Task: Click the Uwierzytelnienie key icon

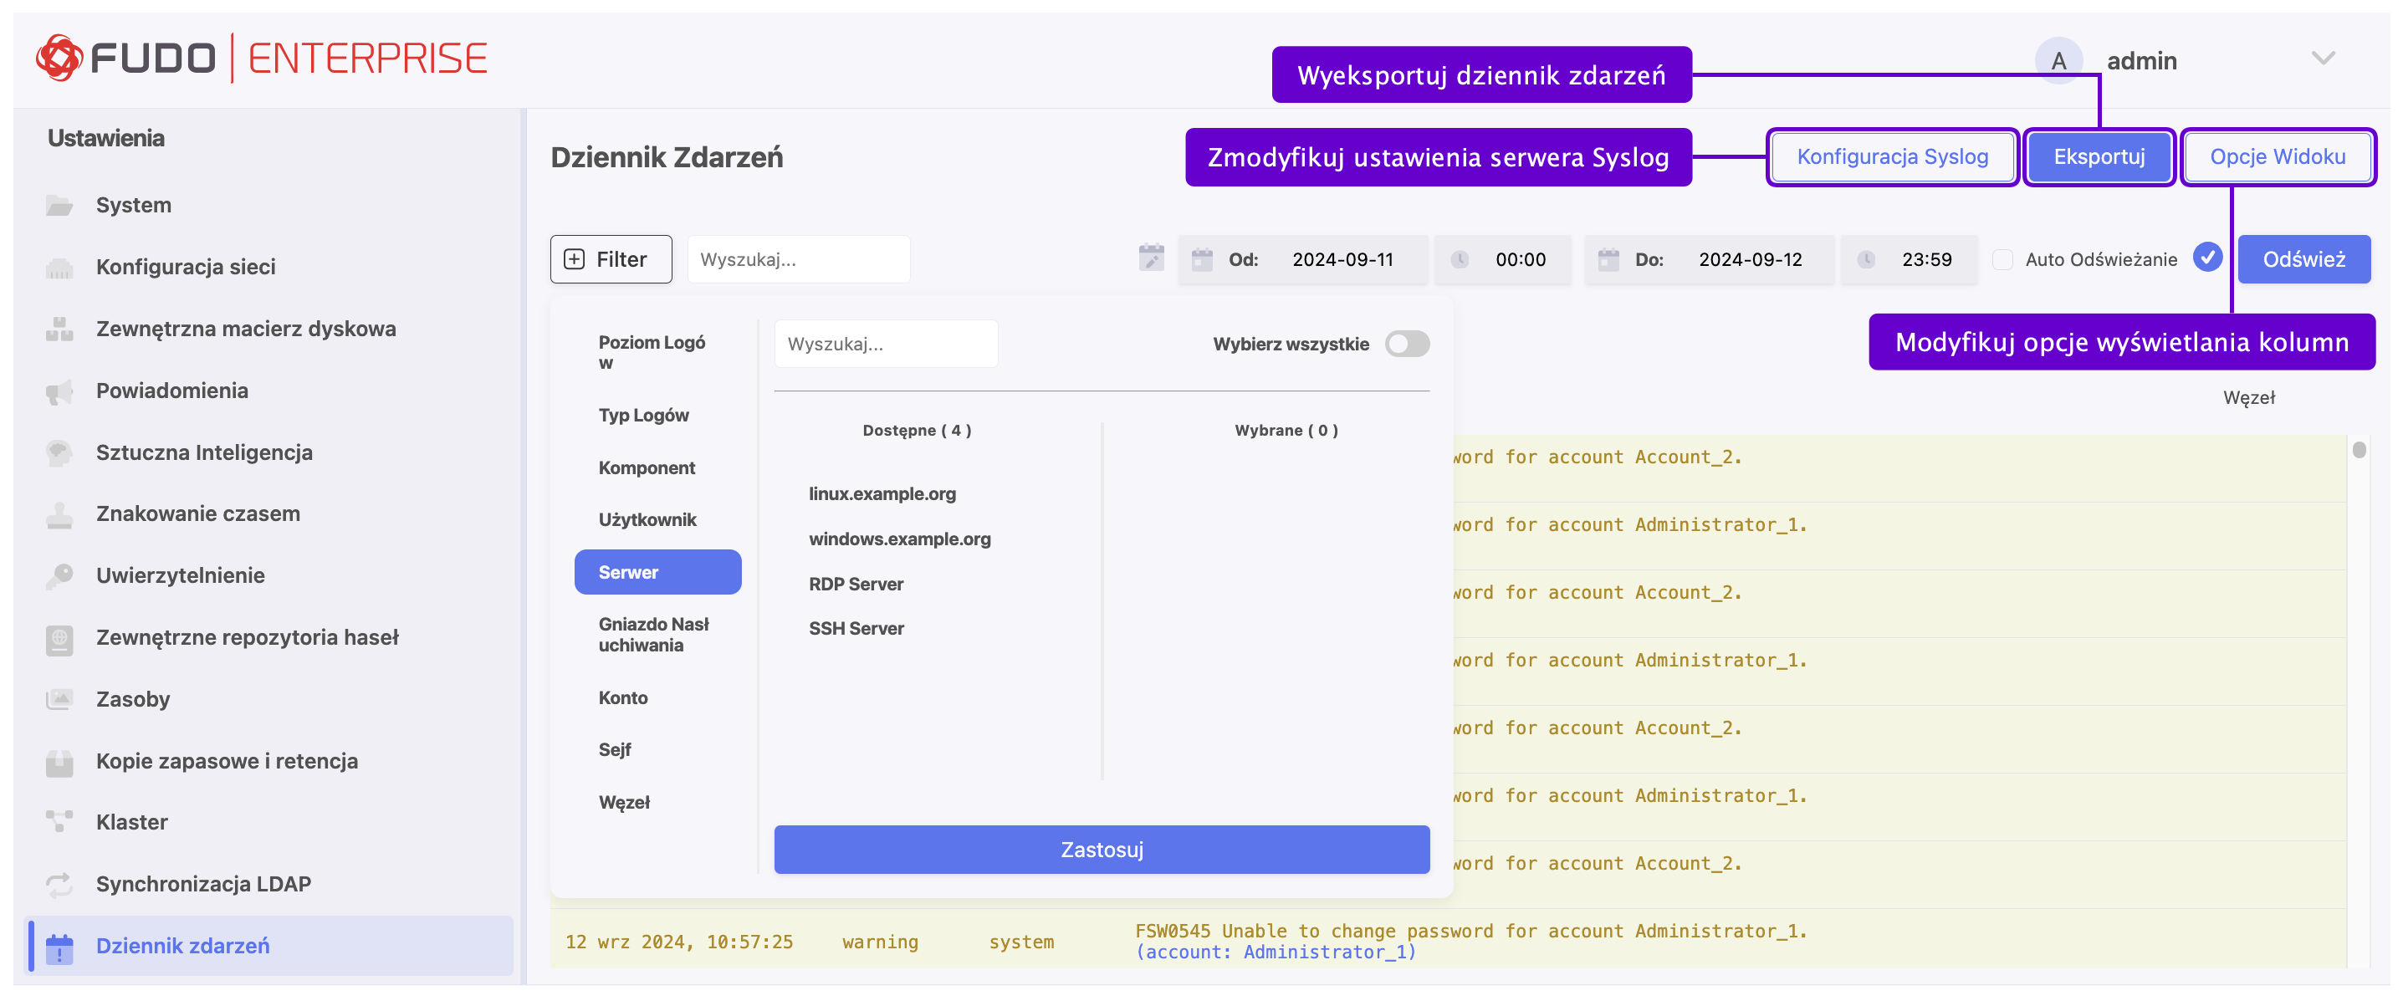Action: pos(59,576)
